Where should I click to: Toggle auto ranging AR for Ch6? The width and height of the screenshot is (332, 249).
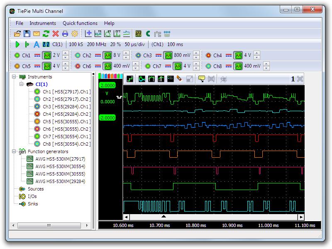coord(107,66)
